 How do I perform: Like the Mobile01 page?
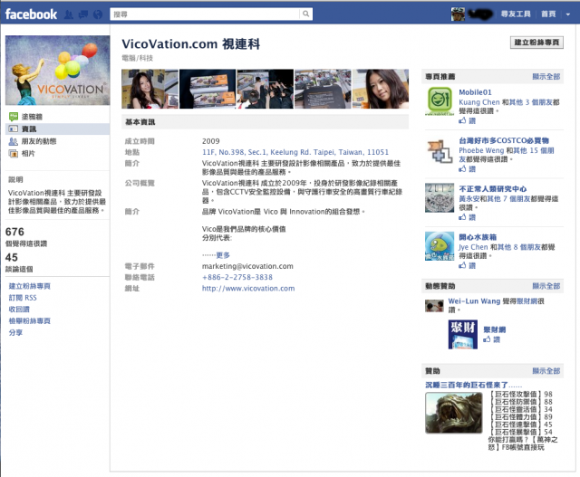(x=468, y=120)
